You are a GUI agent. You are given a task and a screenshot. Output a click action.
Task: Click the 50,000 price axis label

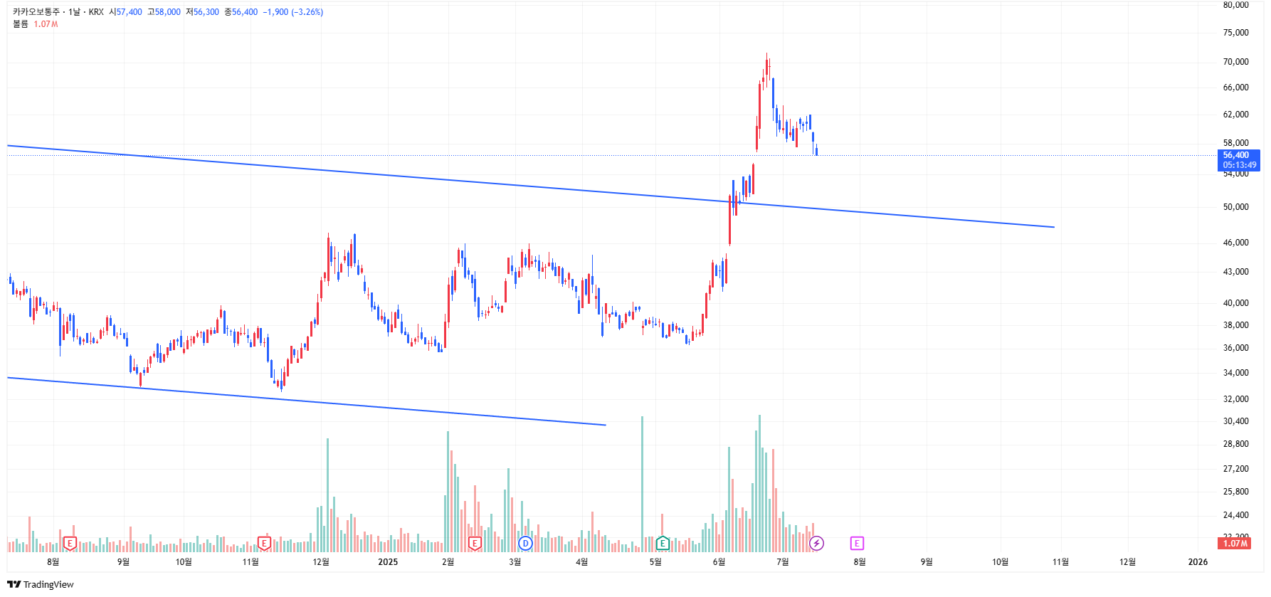pyautogui.click(x=1235, y=207)
